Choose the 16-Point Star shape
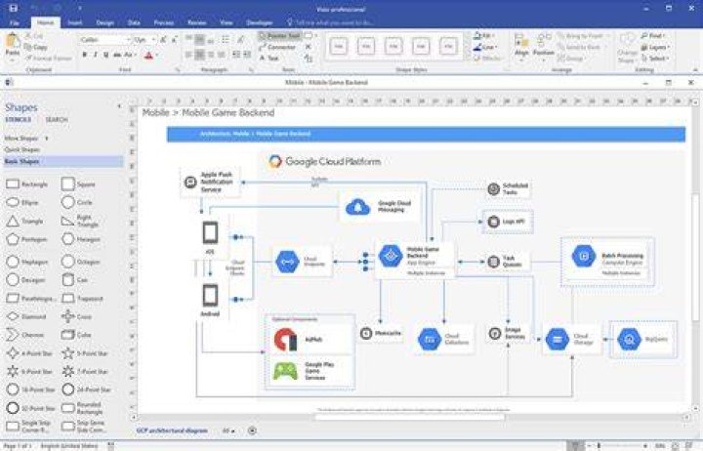Viewport: 703px width, 451px height. [x=30, y=389]
